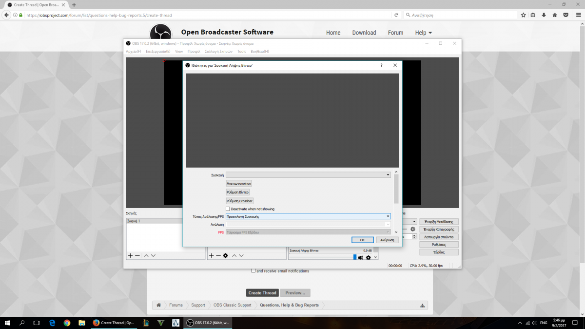Open the greyed-out Ανάλυση dropdown
Image resolution: width=585 pixels, height=329 pixels.
point(308,224)
